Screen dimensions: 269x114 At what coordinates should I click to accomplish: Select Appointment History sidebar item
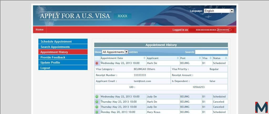coord(63,52)
